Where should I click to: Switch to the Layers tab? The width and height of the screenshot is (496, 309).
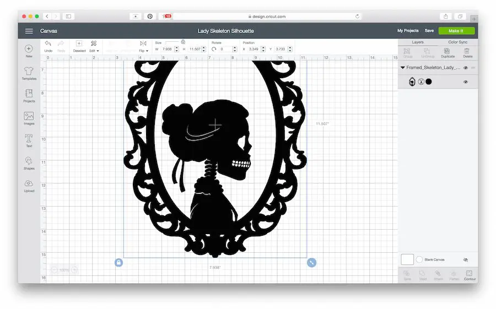click(418, 42)
